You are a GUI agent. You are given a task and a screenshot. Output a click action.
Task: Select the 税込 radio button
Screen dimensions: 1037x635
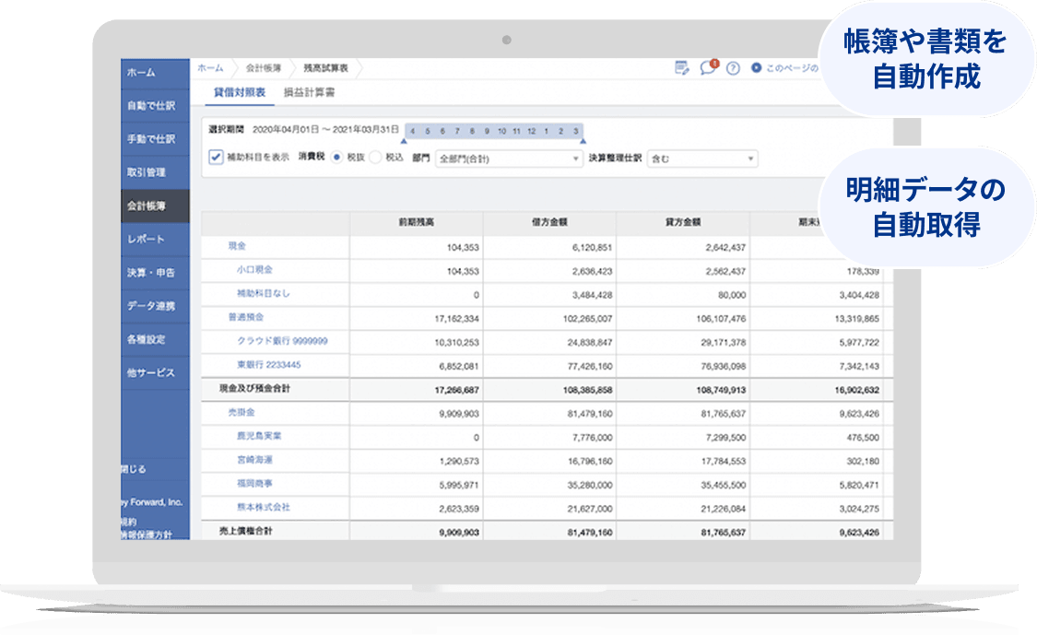coord(376,158)
